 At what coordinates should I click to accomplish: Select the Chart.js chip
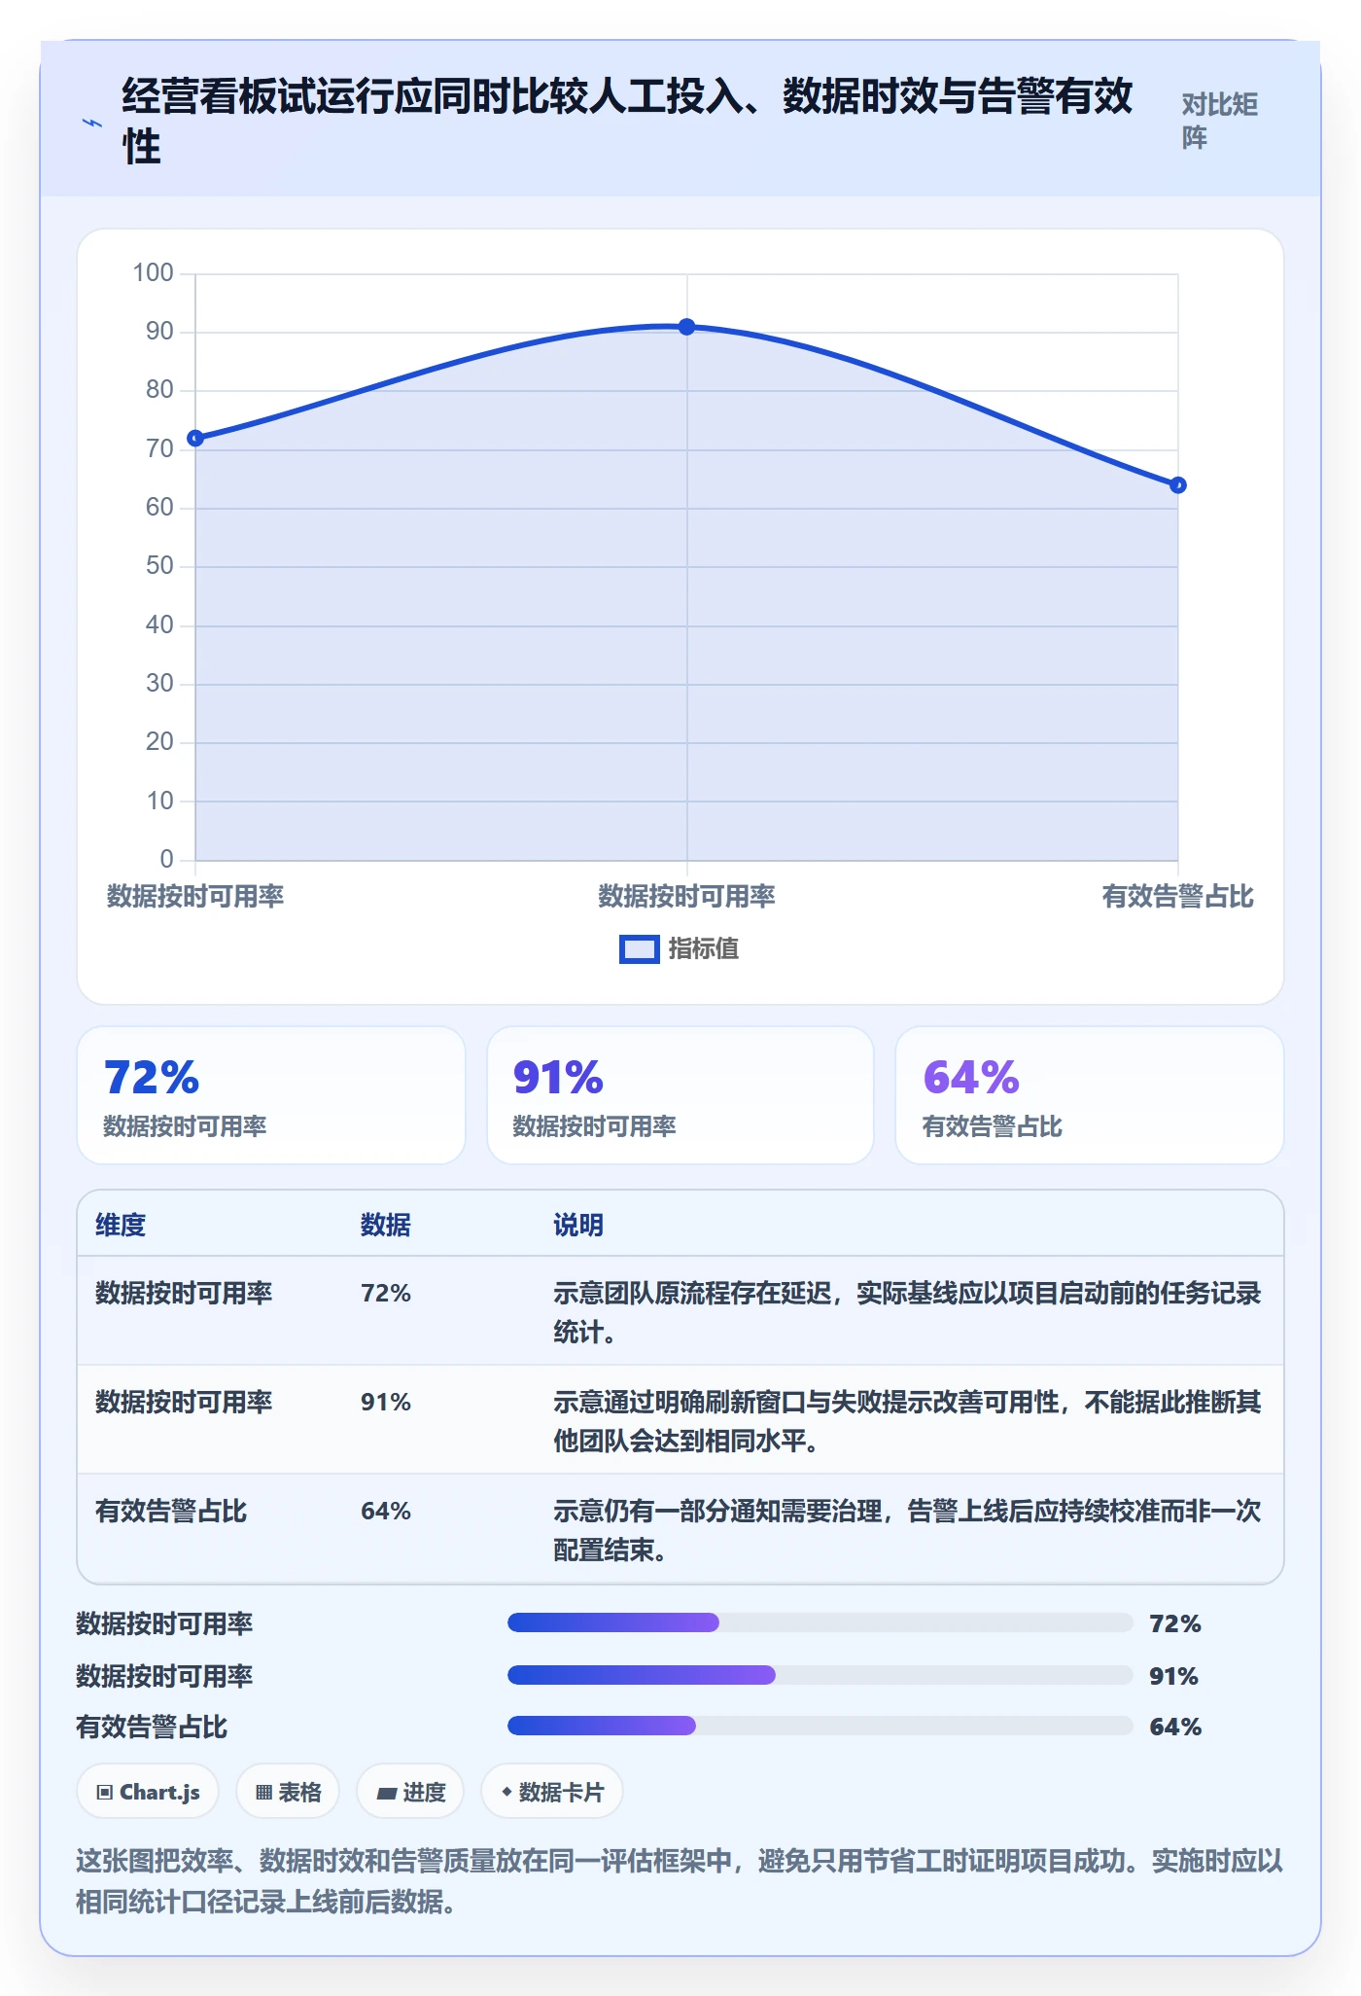point(148,1792)
